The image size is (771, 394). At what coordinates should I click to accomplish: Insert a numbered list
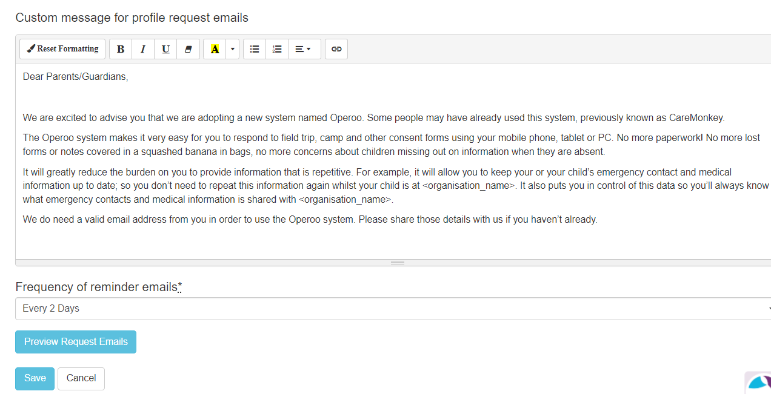point(277,49)
